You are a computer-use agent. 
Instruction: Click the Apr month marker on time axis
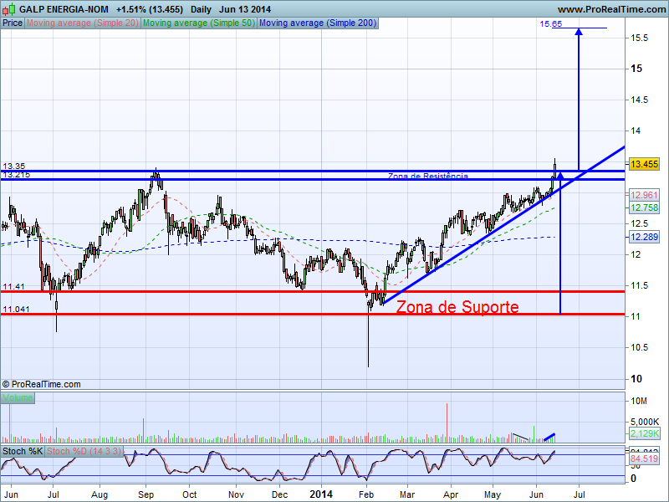(x=451, y=494)
